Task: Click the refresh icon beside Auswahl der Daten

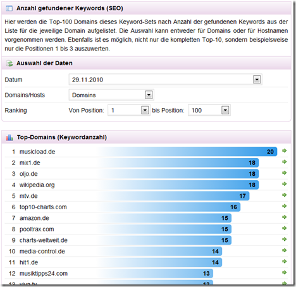Action: point(9,63)
